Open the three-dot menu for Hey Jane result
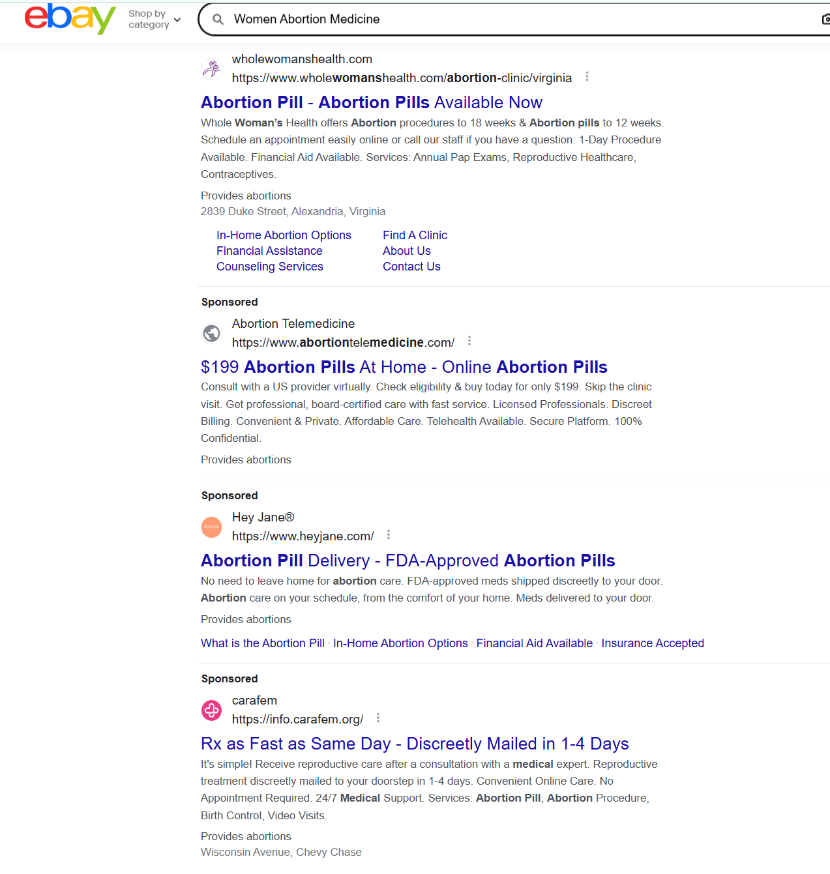 click(x=388, y=534)
